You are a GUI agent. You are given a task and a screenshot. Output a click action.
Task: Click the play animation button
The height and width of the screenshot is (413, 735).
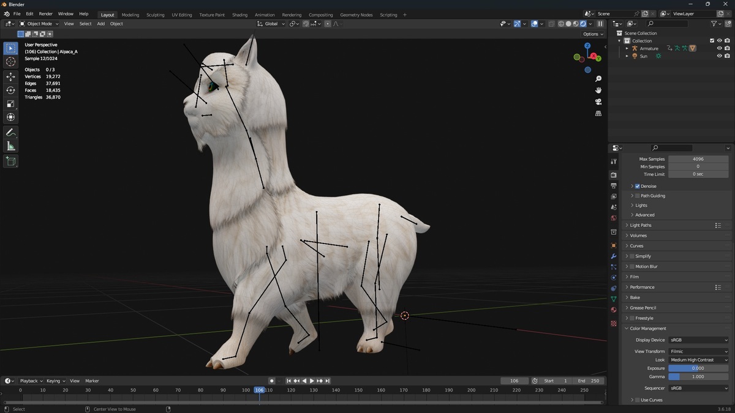(x=312, y=381)
